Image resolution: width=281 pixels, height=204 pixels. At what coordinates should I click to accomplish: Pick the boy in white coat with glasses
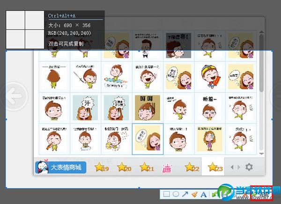click(x=148, y=45)
